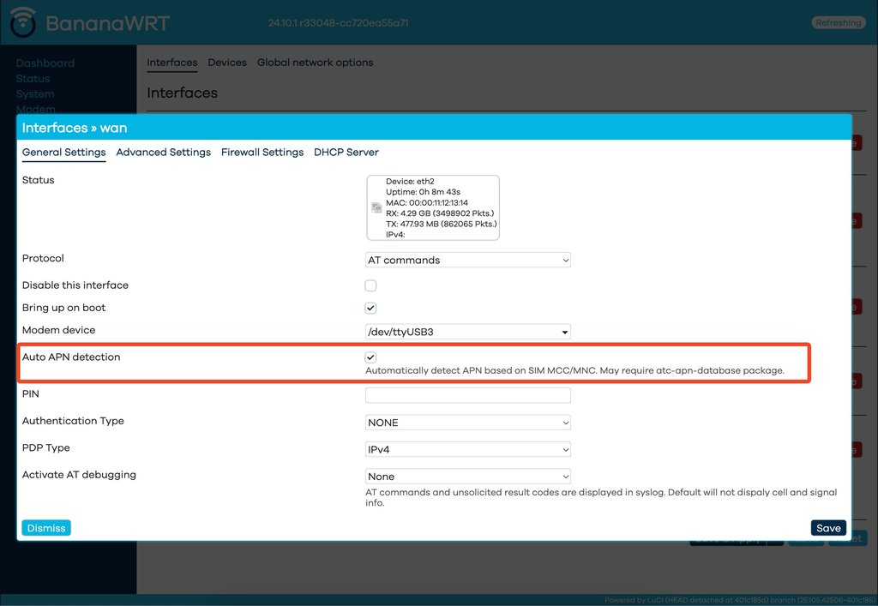The width and height of the screenshot is (878, 606).
Task: Change the PDP Type dropdown
Action: pyautogui.click(x=467, y=449)
